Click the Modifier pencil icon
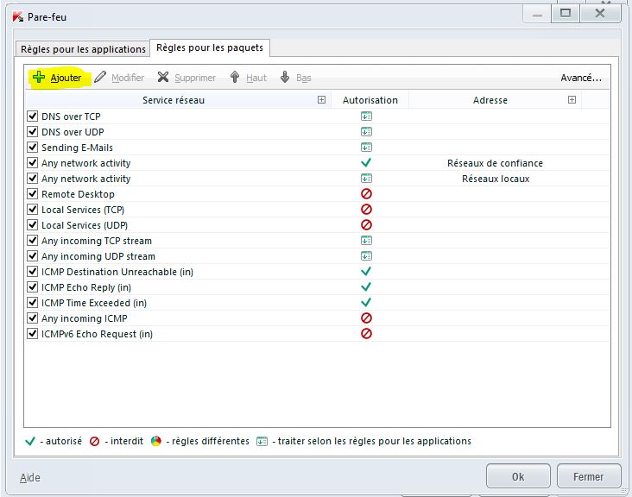632x497 pixels. click(x=100, y=78)
